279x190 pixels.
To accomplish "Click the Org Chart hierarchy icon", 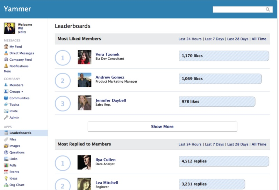I will pos(6,185).
